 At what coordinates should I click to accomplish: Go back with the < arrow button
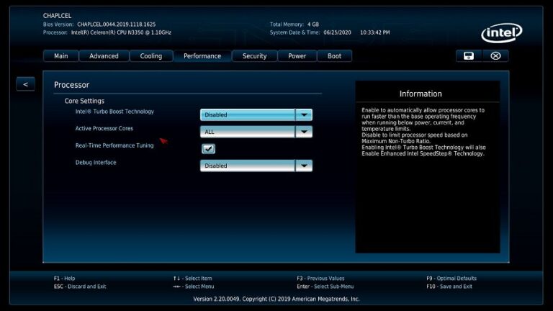25,84
